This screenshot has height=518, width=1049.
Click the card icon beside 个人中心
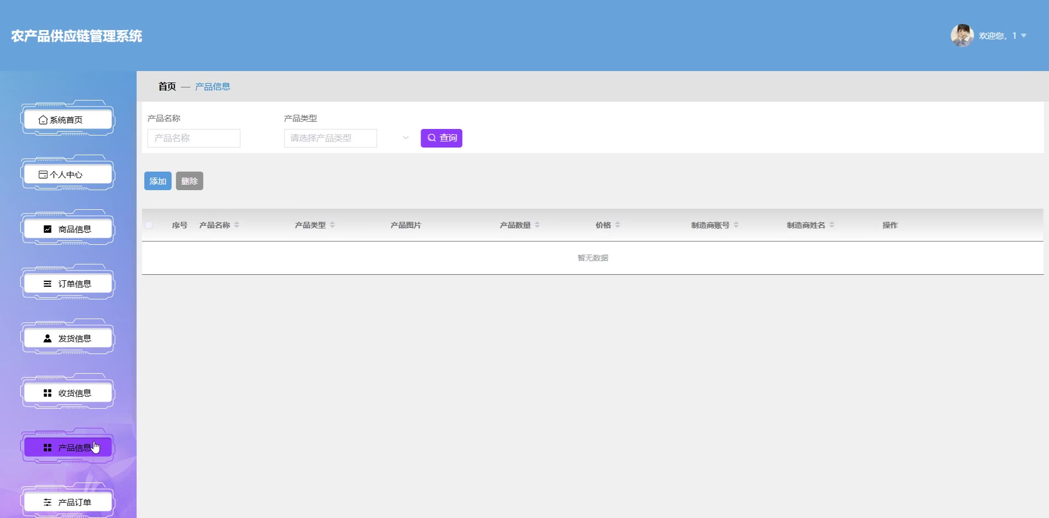point(43,174)
